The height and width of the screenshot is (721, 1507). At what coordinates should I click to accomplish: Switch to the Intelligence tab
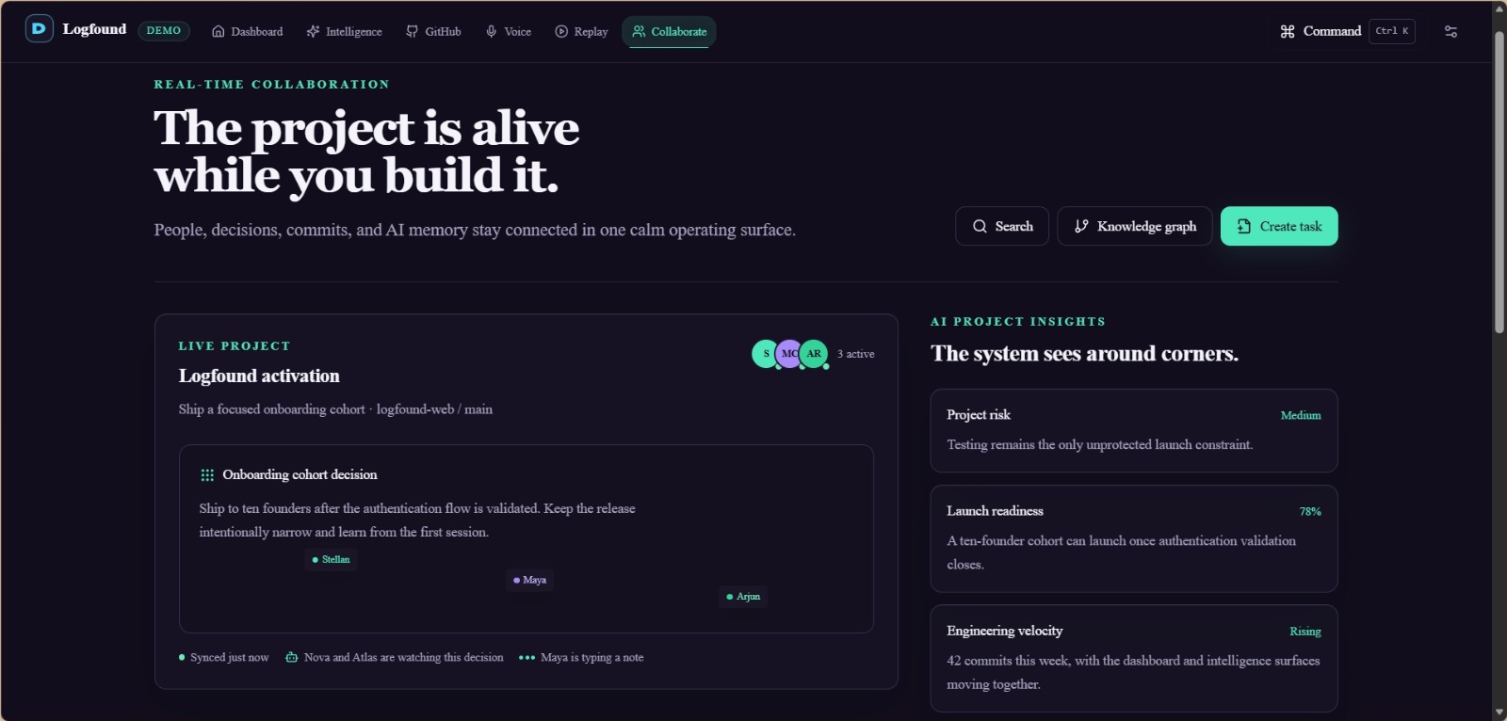tap(344, 32)
